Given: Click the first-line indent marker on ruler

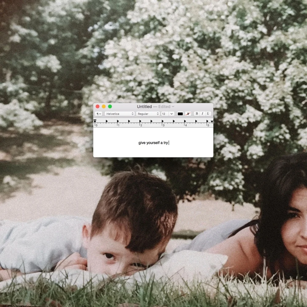Looking at the screenshot, I should [95, 121].
